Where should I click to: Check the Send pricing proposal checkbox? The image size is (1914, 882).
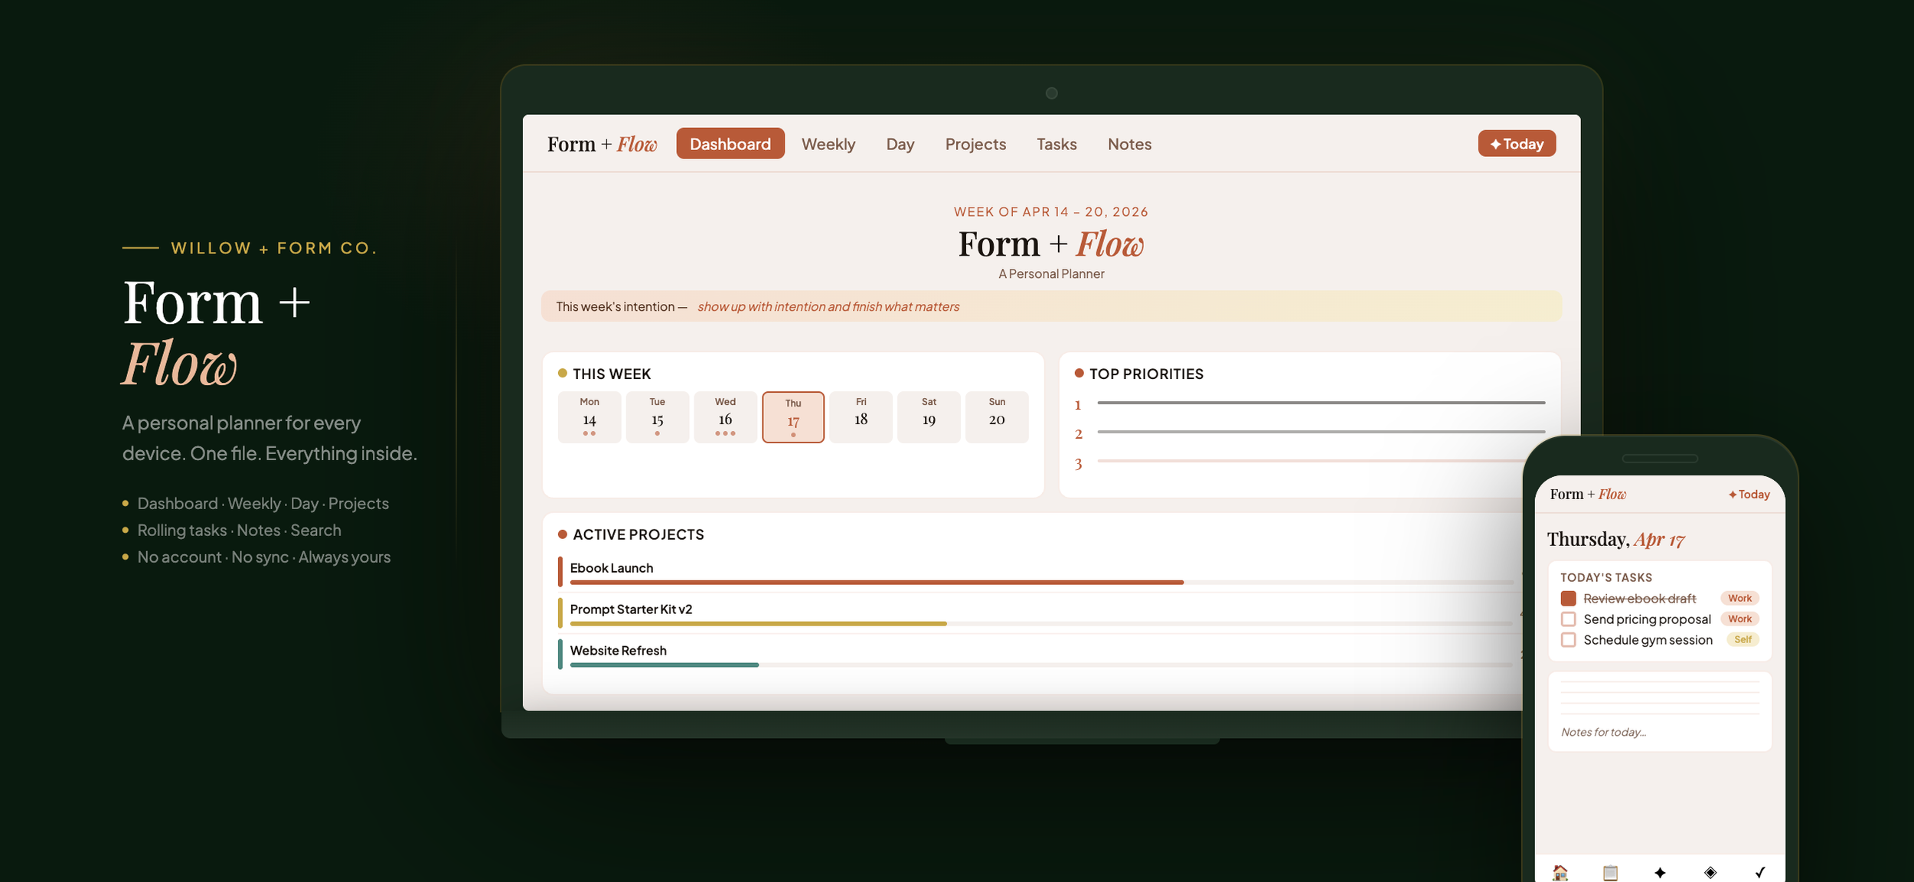(1567, 619)
